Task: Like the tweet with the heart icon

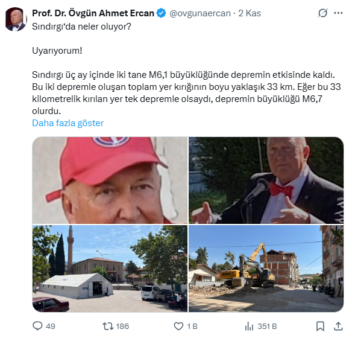Action: [178, 326]
